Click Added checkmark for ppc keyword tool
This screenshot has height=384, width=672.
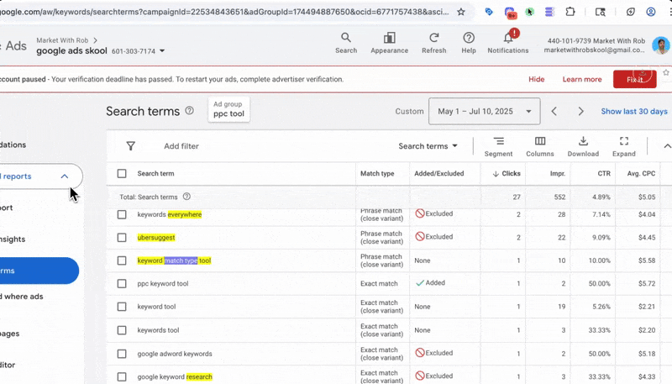[x=420, y=283]
